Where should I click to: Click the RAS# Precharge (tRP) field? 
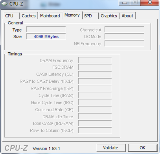[x=95, y=88]
